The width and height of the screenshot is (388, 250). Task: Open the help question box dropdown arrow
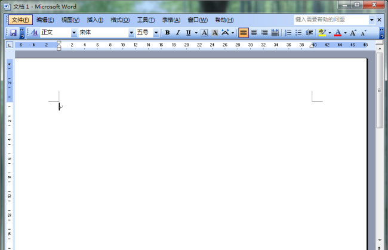372,20
